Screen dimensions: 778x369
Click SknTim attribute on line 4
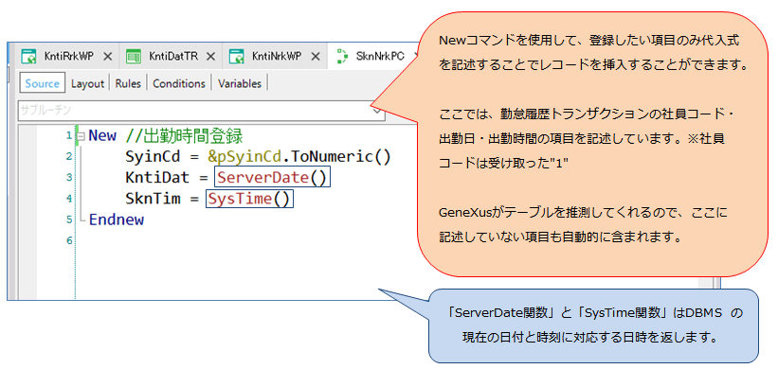coord(154,199)
